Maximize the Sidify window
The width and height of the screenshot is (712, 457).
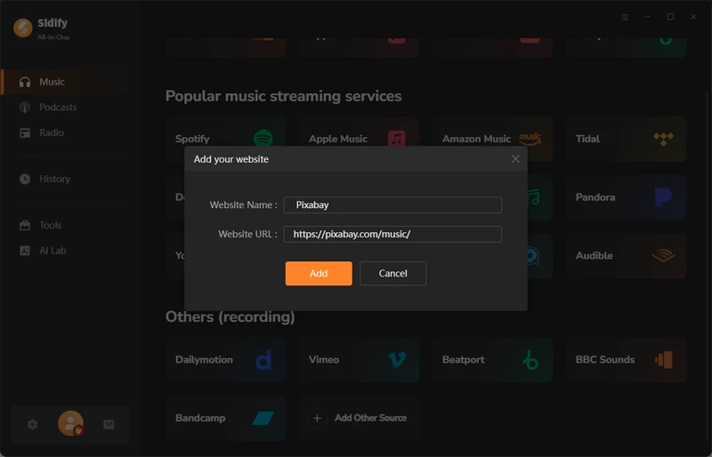click(x=670, y=17)
